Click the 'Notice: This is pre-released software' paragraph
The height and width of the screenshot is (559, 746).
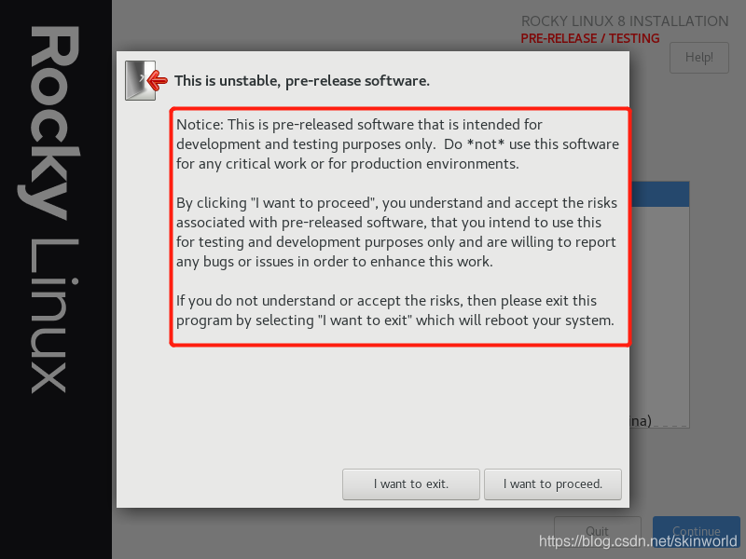398,144
